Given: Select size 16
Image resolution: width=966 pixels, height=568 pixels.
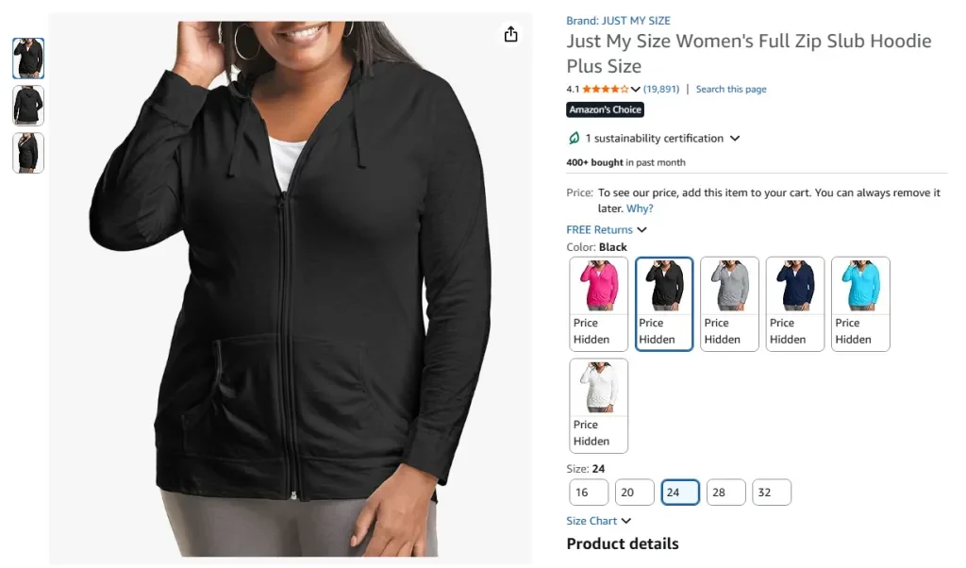Looking at the screenshot, I should click(x=588, y=492).
